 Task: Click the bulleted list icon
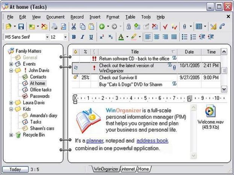point(184,37)
